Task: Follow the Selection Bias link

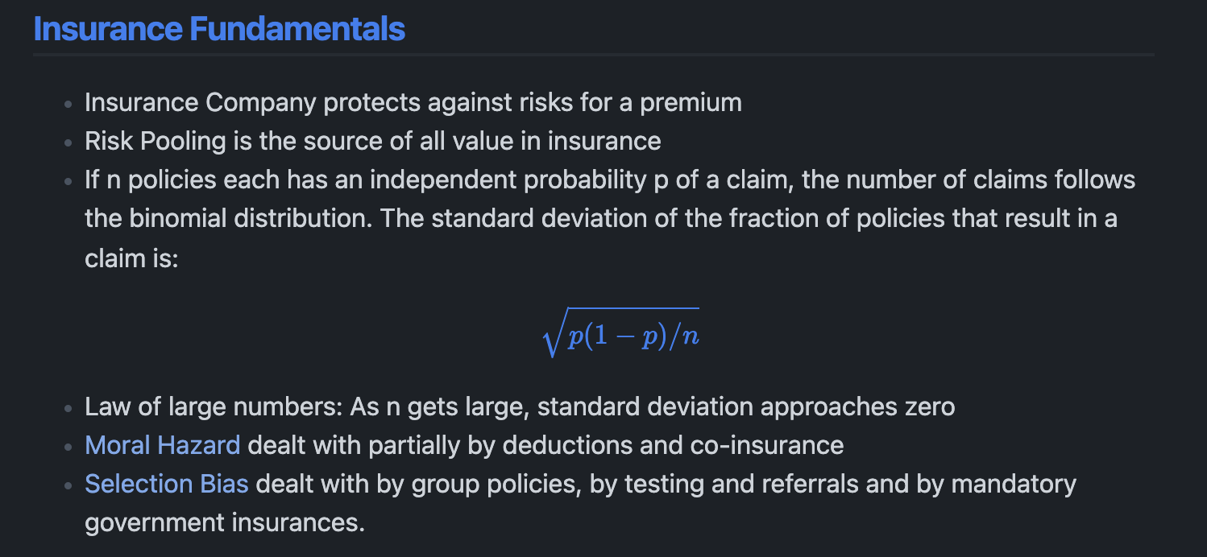Action: tap(166, 484)
